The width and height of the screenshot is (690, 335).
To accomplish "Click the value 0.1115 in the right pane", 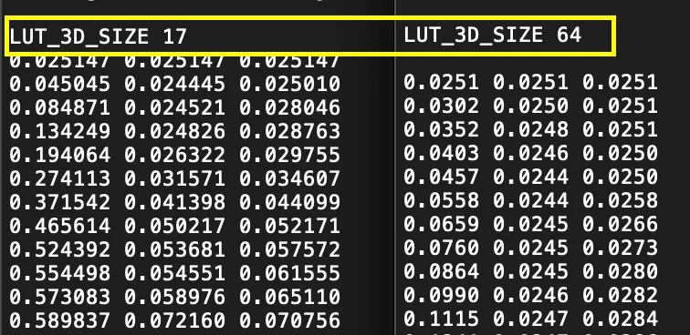I will 442,320.
